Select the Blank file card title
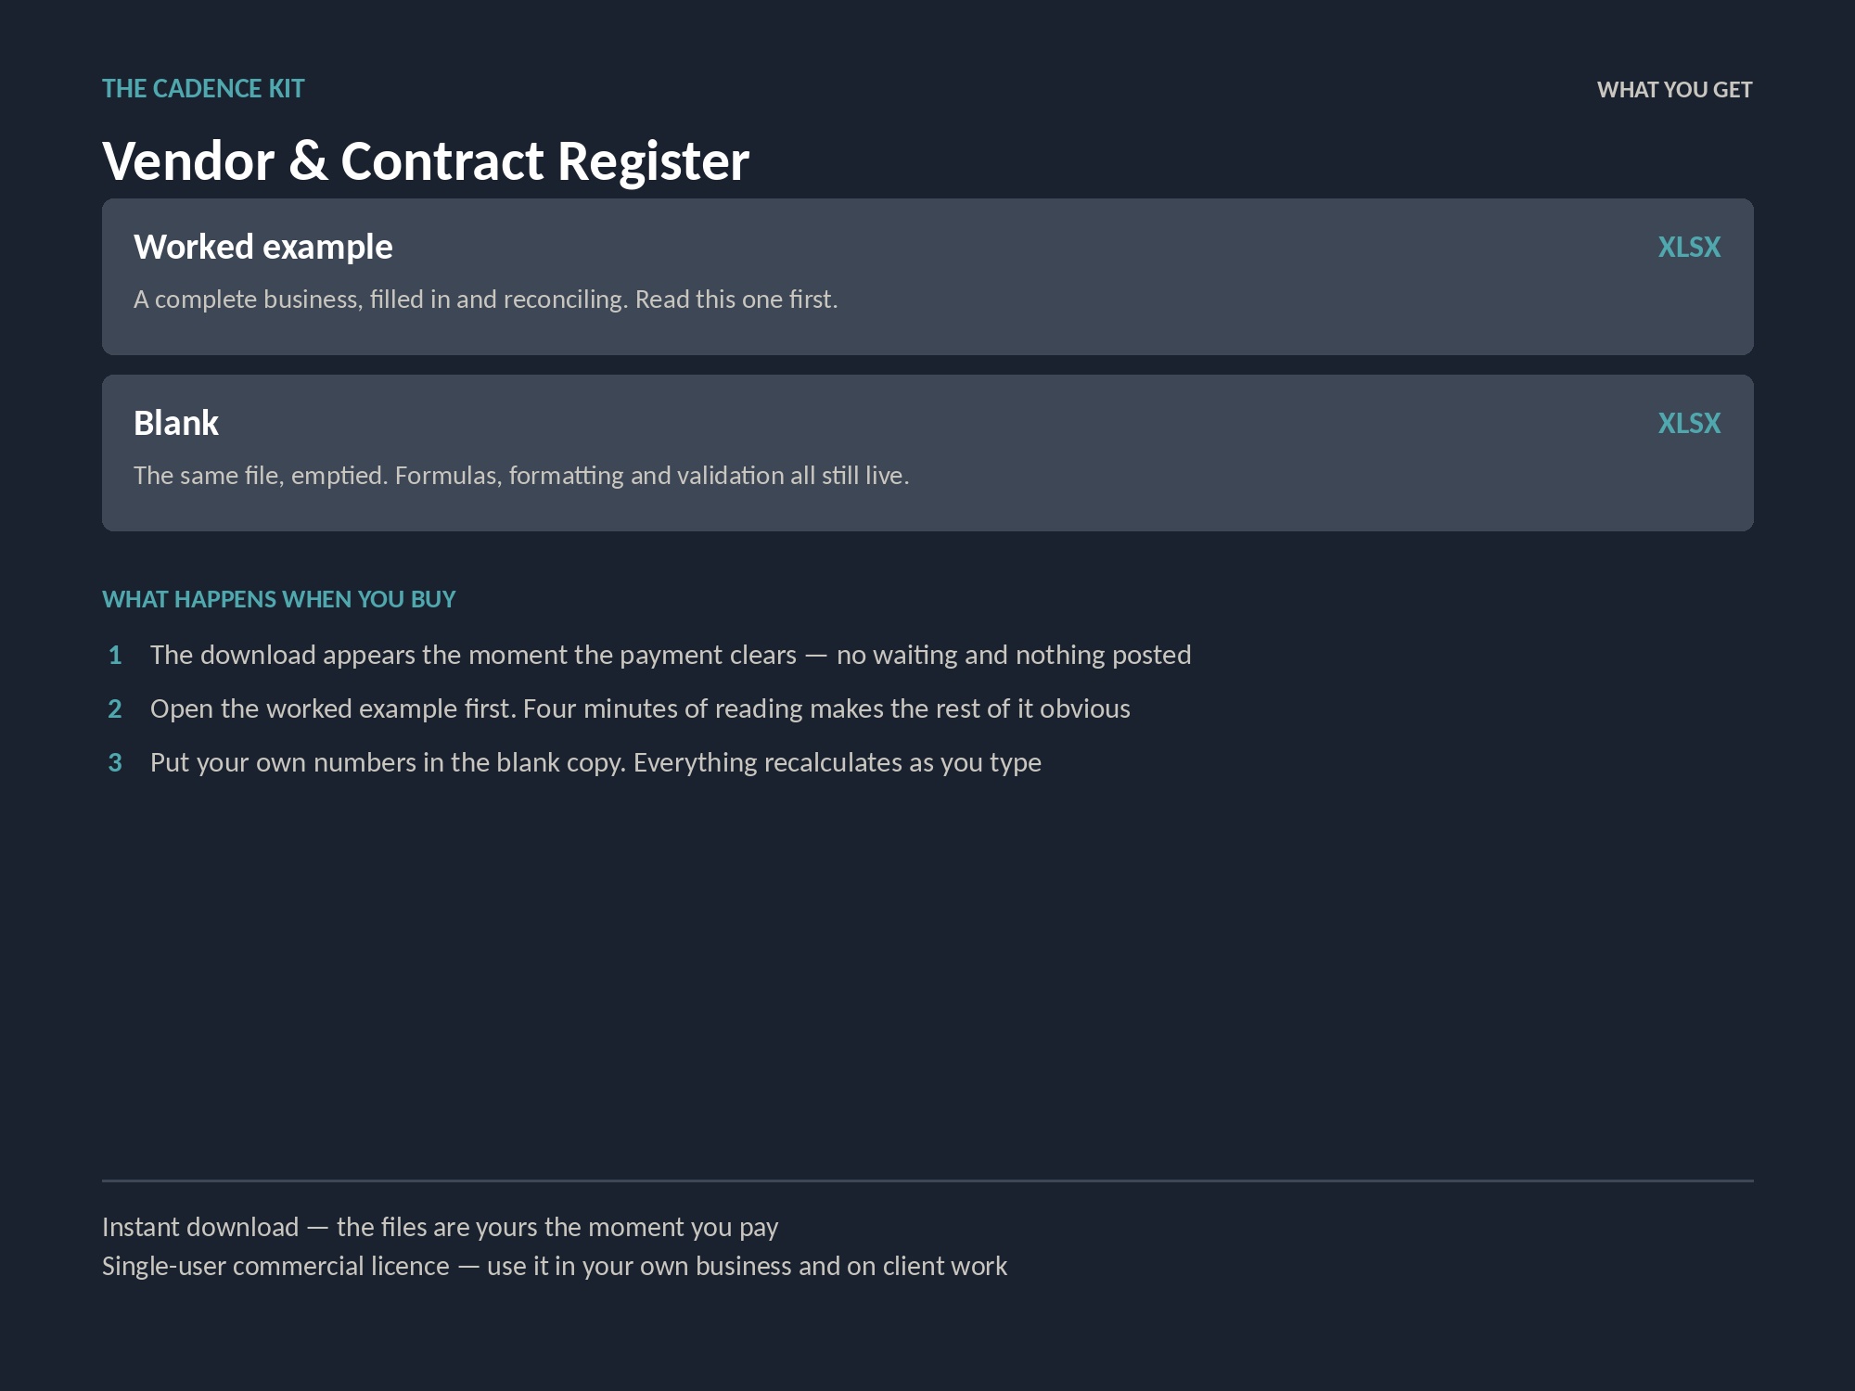This screenshot has width=1855, height=1391. point(176,423)
